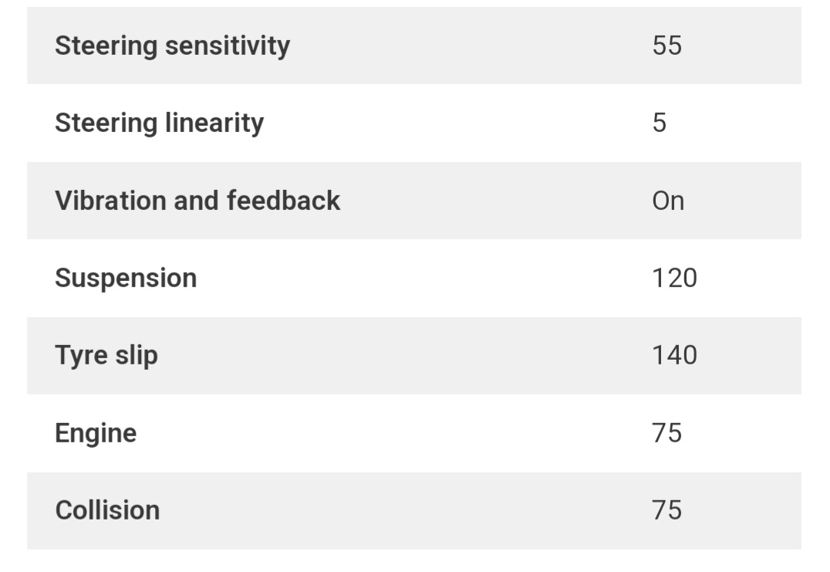
Task: Click the Suspension label
Action: (x=126, y=278)
